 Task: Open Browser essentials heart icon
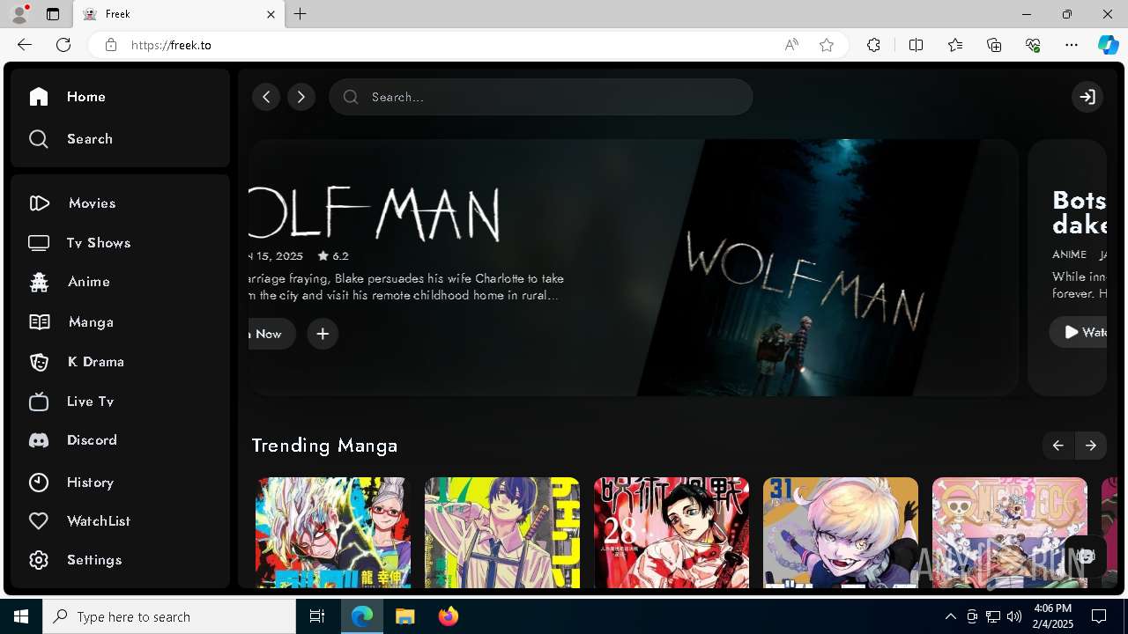pos(1033,45)
